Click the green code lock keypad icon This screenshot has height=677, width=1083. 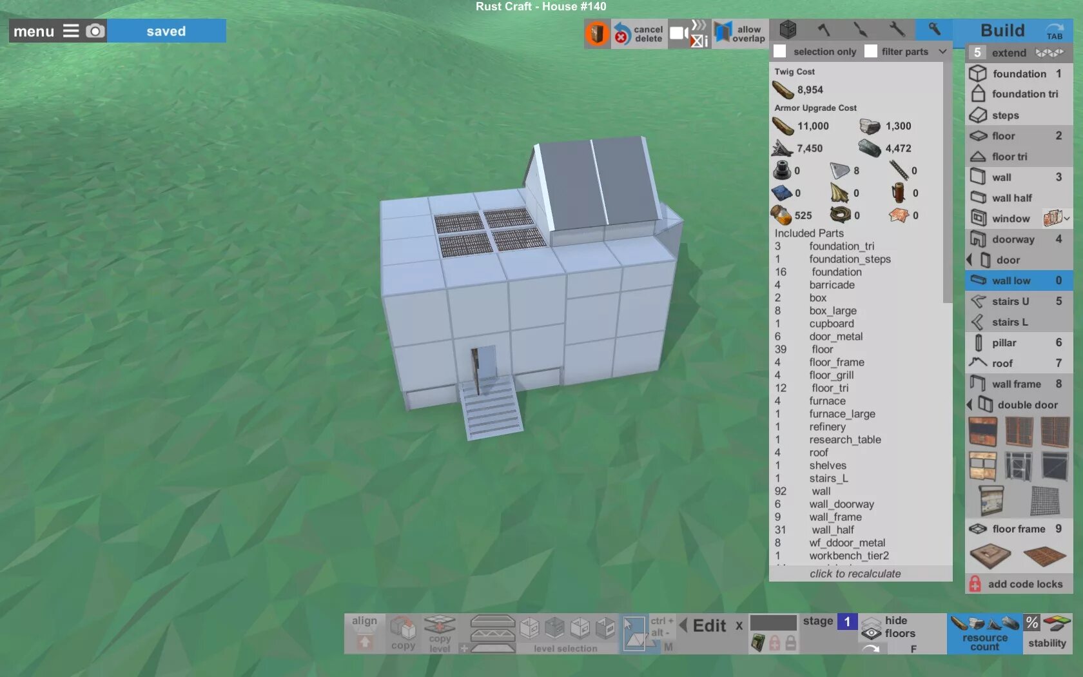pyautogui.click(x=758, y=642)
